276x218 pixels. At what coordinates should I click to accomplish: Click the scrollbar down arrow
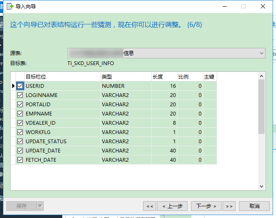pyautogui.click(x=261, y=186)
